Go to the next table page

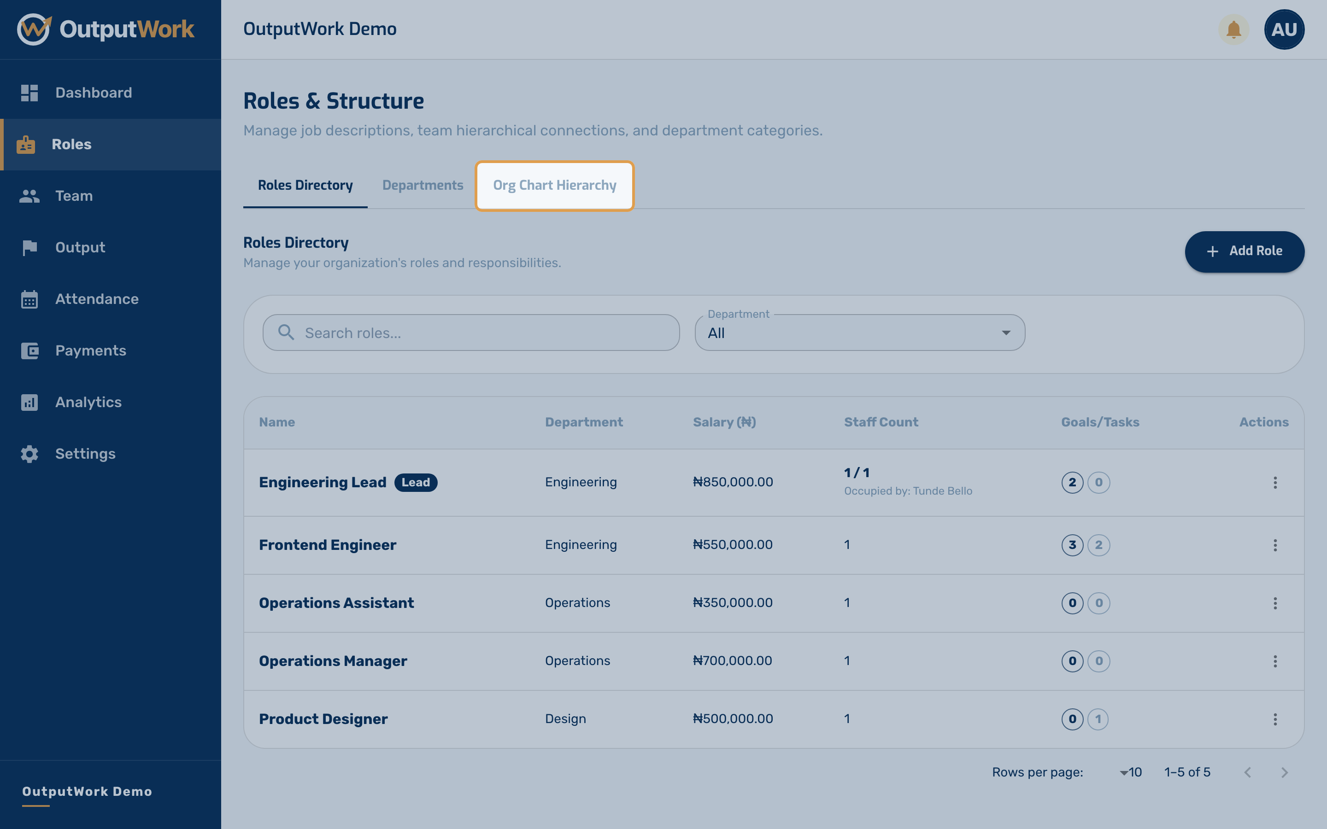point(1284,772)
